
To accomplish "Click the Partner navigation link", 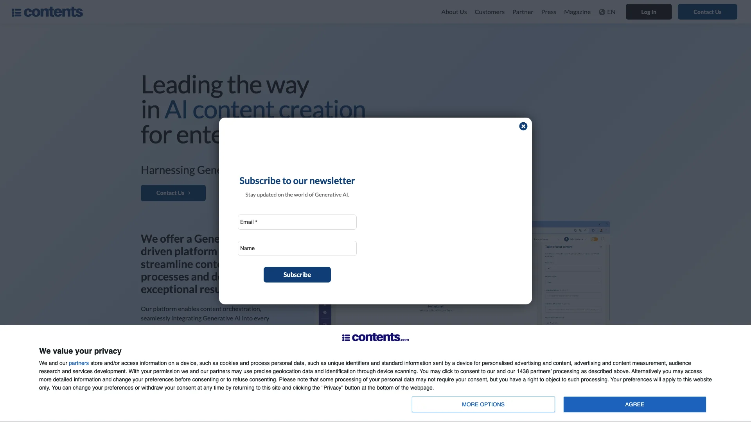I will (523, 11).
